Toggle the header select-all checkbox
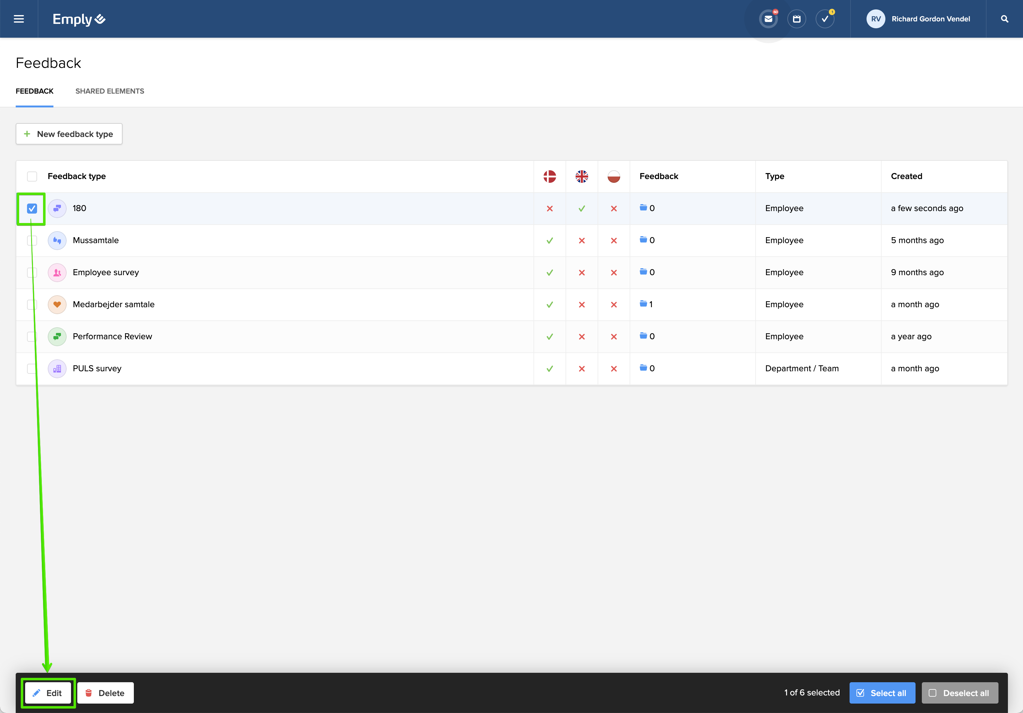This screenshot has height=713, width=1023. 32,176
